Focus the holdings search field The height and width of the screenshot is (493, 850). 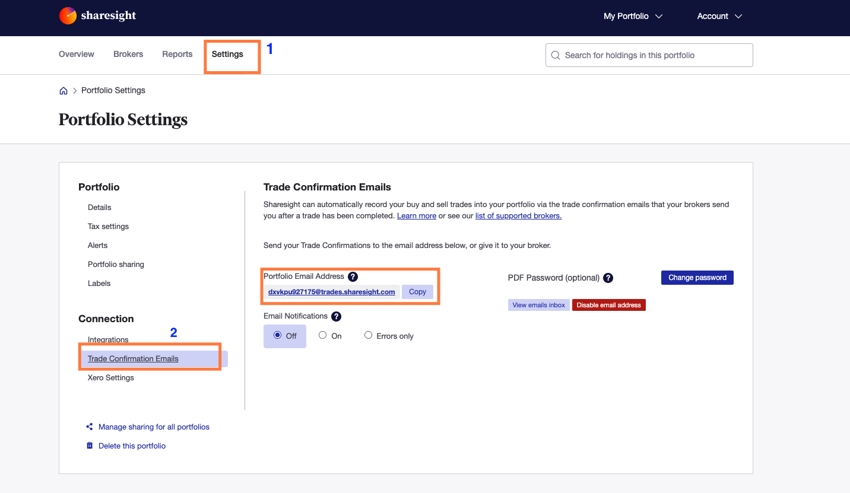point(649,55)
